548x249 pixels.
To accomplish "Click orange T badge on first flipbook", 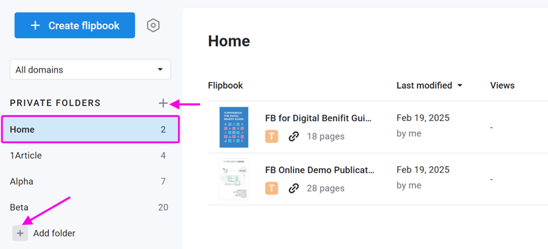I will [271, 137].
